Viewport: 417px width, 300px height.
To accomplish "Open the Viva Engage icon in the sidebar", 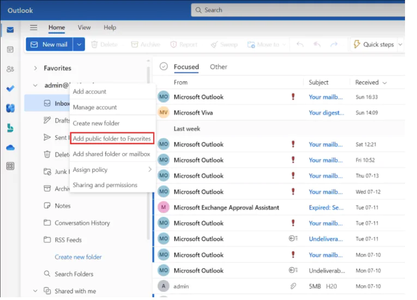I will (10, 108).
